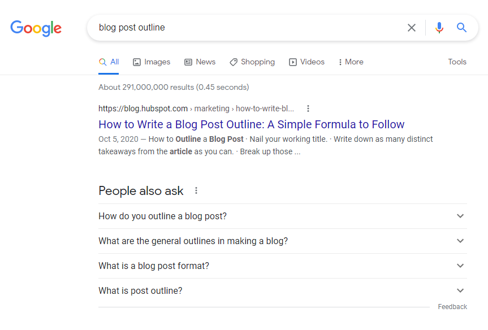Click the Images tab icon
This screenshot has height=330, width=488.
point(137,62)
